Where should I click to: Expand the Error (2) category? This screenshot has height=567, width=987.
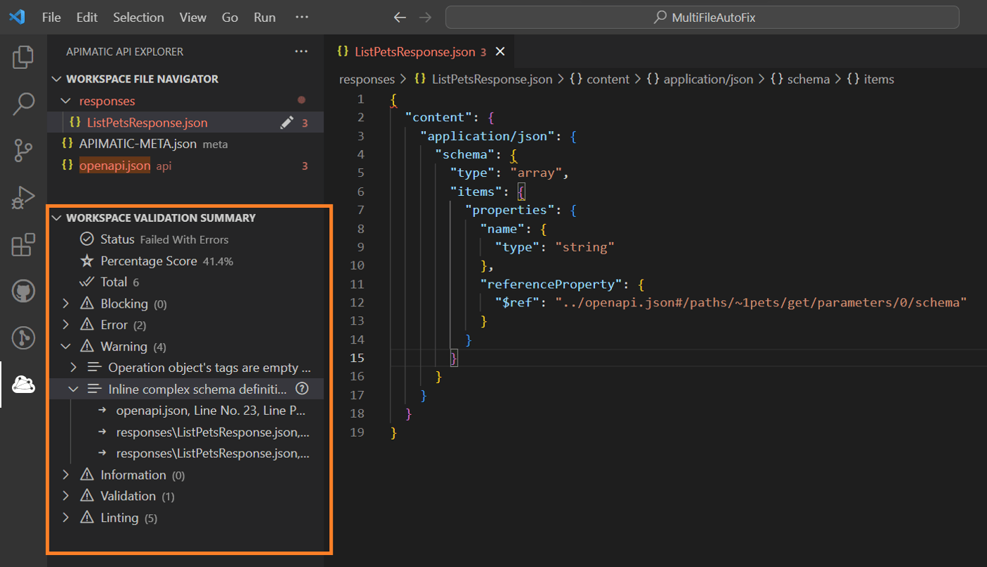point(66,325)
